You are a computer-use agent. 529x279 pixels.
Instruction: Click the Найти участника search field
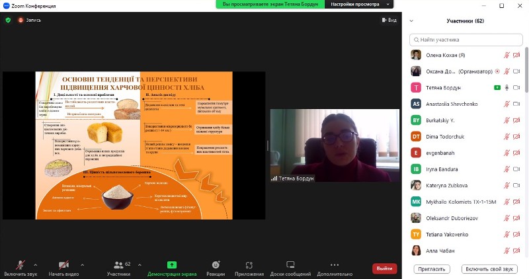tap(466, 40)
